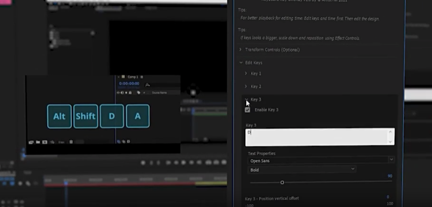Click the eye video column icon
Viewport: 432px width, 207px height.
pos(119,93)
